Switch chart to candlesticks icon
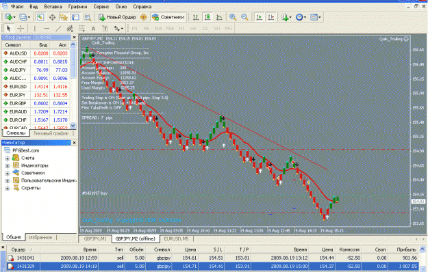The height and width of the screenshot is (272, 428). tap(207, 17)
